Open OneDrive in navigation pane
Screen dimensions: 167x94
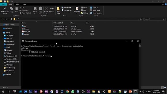[8, 28]
